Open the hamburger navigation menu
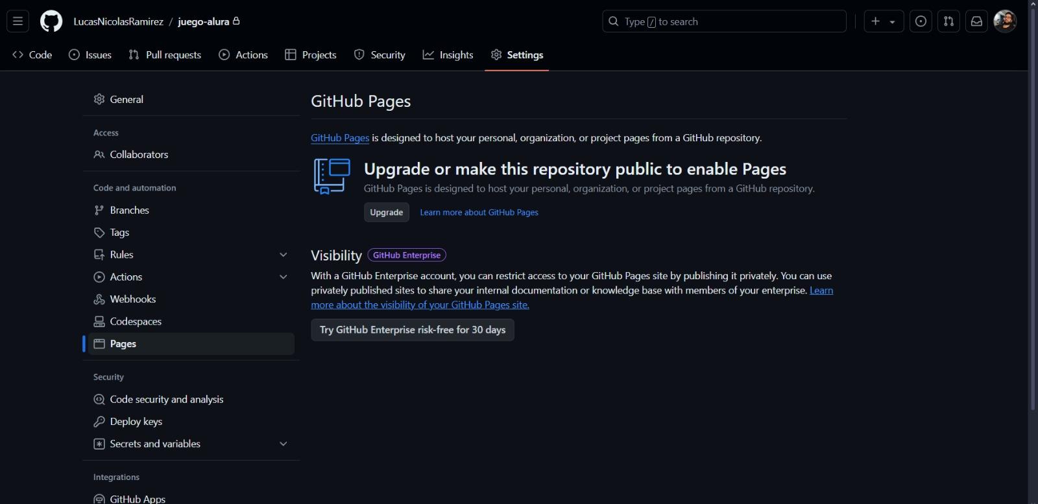 tap(18, 21)
